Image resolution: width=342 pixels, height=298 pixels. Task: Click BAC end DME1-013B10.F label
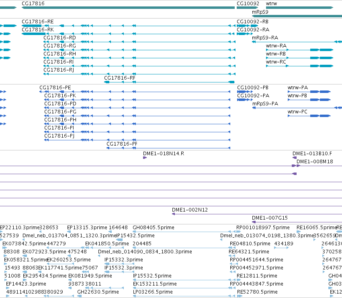coord(312,154)
